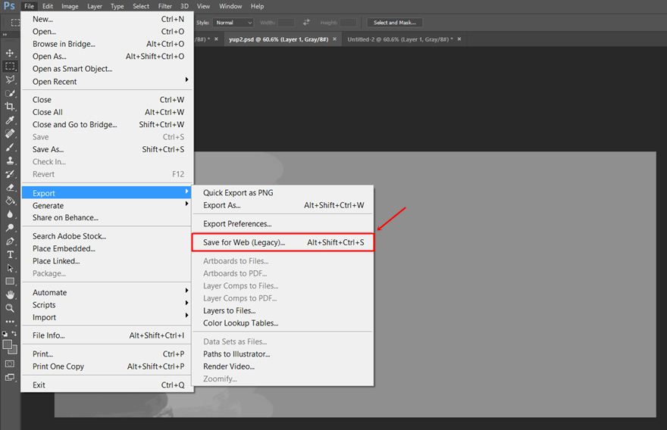
Task: Choose Save for Web (Legacy)
Action: tap(283, 242)
